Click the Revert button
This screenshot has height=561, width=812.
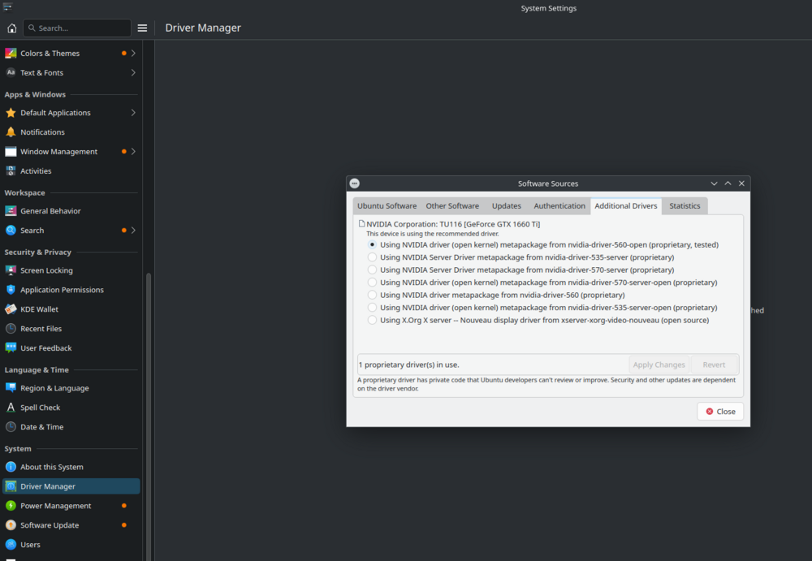click(714, 365)
